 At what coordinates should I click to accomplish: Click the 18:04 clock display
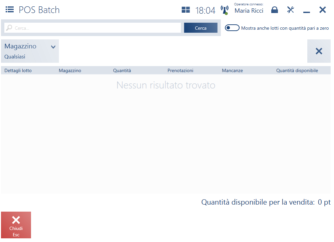click(x=205, y=10)
